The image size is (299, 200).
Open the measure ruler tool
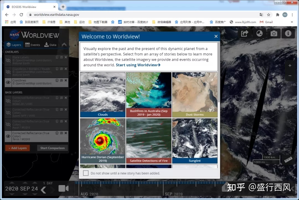[288, 159]
